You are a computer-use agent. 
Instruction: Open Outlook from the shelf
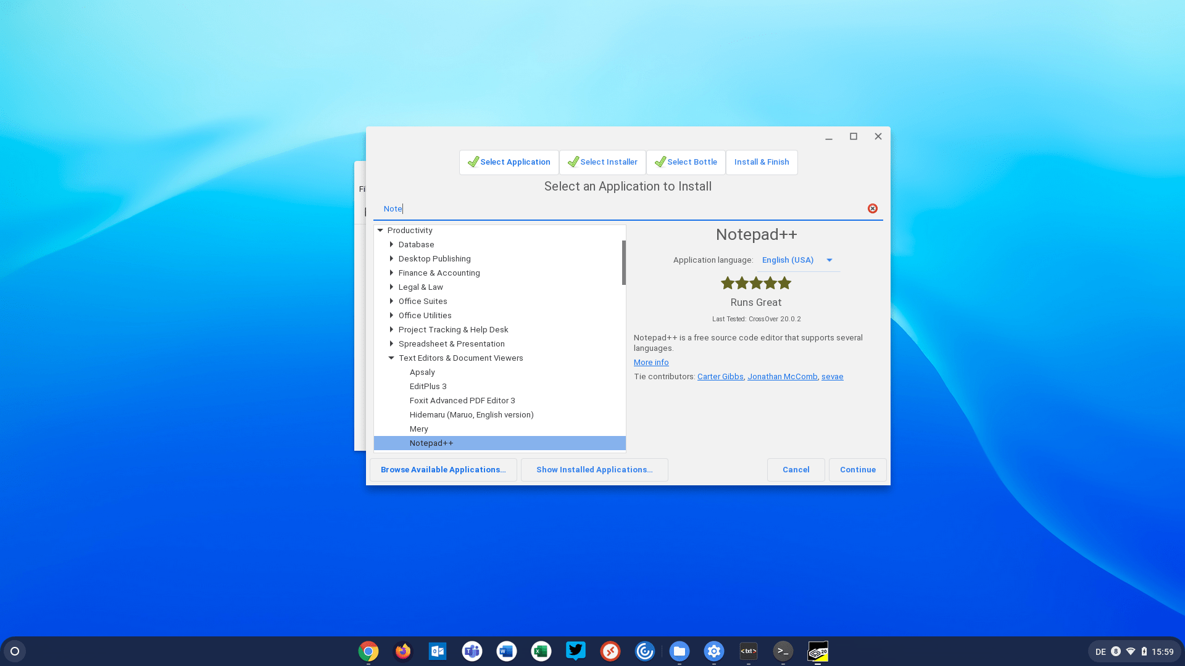pos(438,651)
